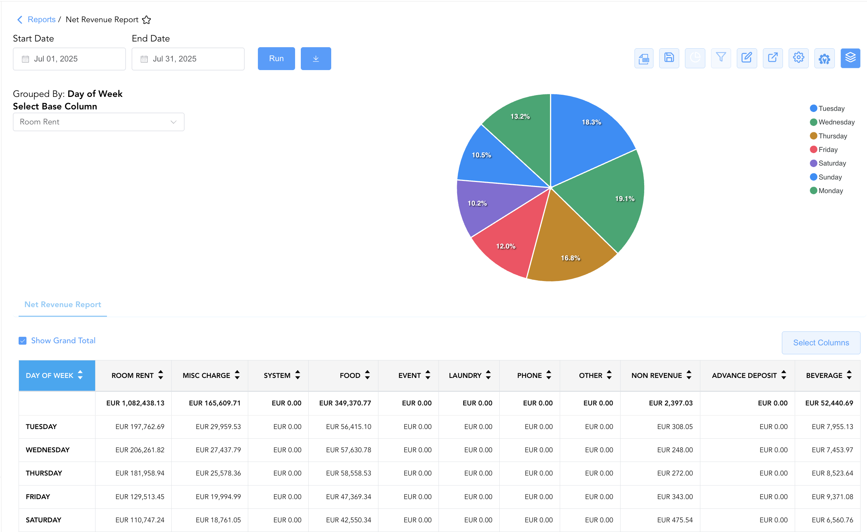This screenshot has height=532, width=867.
Task: Sort by Non Revenue column
Action: pos(689,375)
